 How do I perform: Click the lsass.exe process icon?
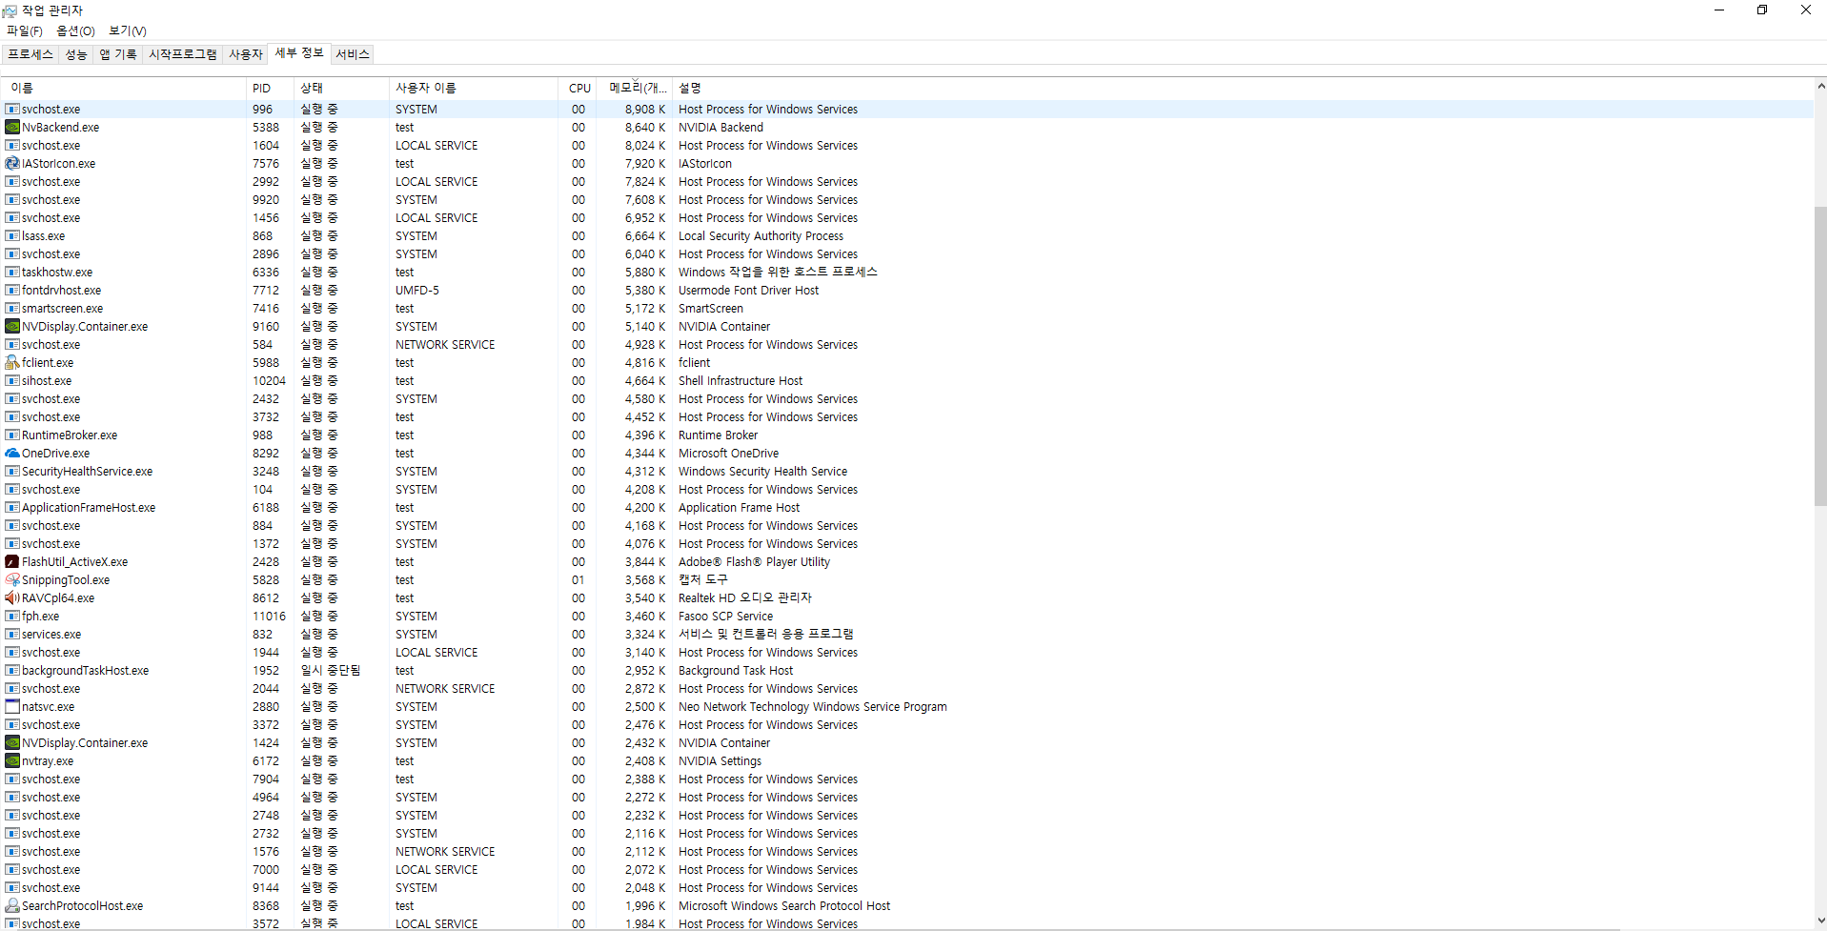12,236
